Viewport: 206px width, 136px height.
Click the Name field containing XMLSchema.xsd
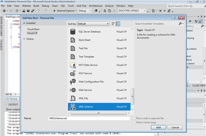pos(89,118)
